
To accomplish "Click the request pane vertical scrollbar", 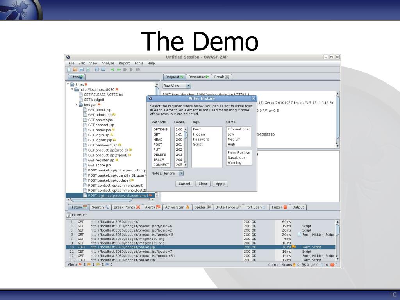I will [x=337, y=120].
